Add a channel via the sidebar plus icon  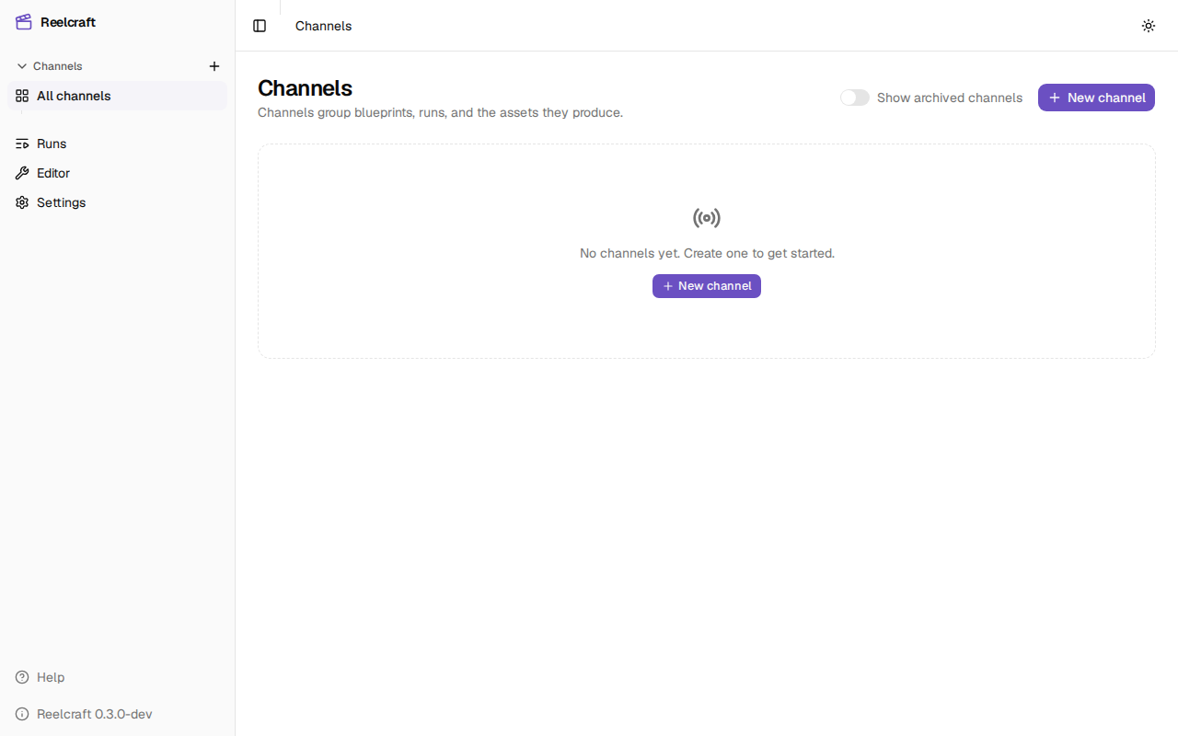pyautogui.click(x=214, y=66)
